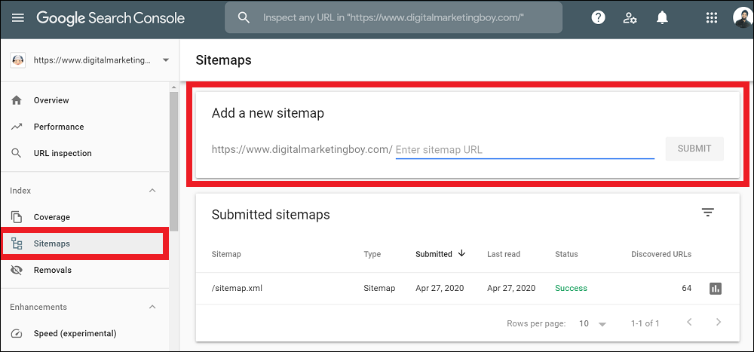The height and width of the screenshot is (352, 754).
Task: Click the Type column header
Action: click(372, 254)
